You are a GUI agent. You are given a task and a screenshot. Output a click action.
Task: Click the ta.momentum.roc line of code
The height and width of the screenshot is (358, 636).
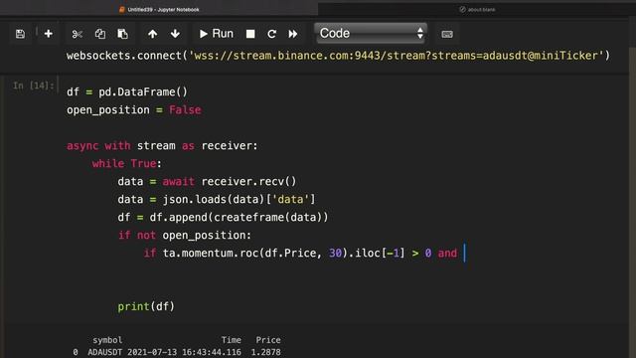[300, 253]
